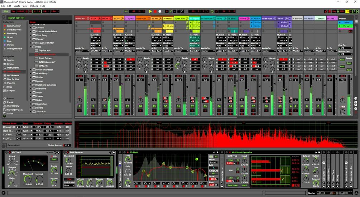The height and width of the screenshot is (197, 360).
Task: Open the Comp/Limiter collection
Action: coord(14,26)
